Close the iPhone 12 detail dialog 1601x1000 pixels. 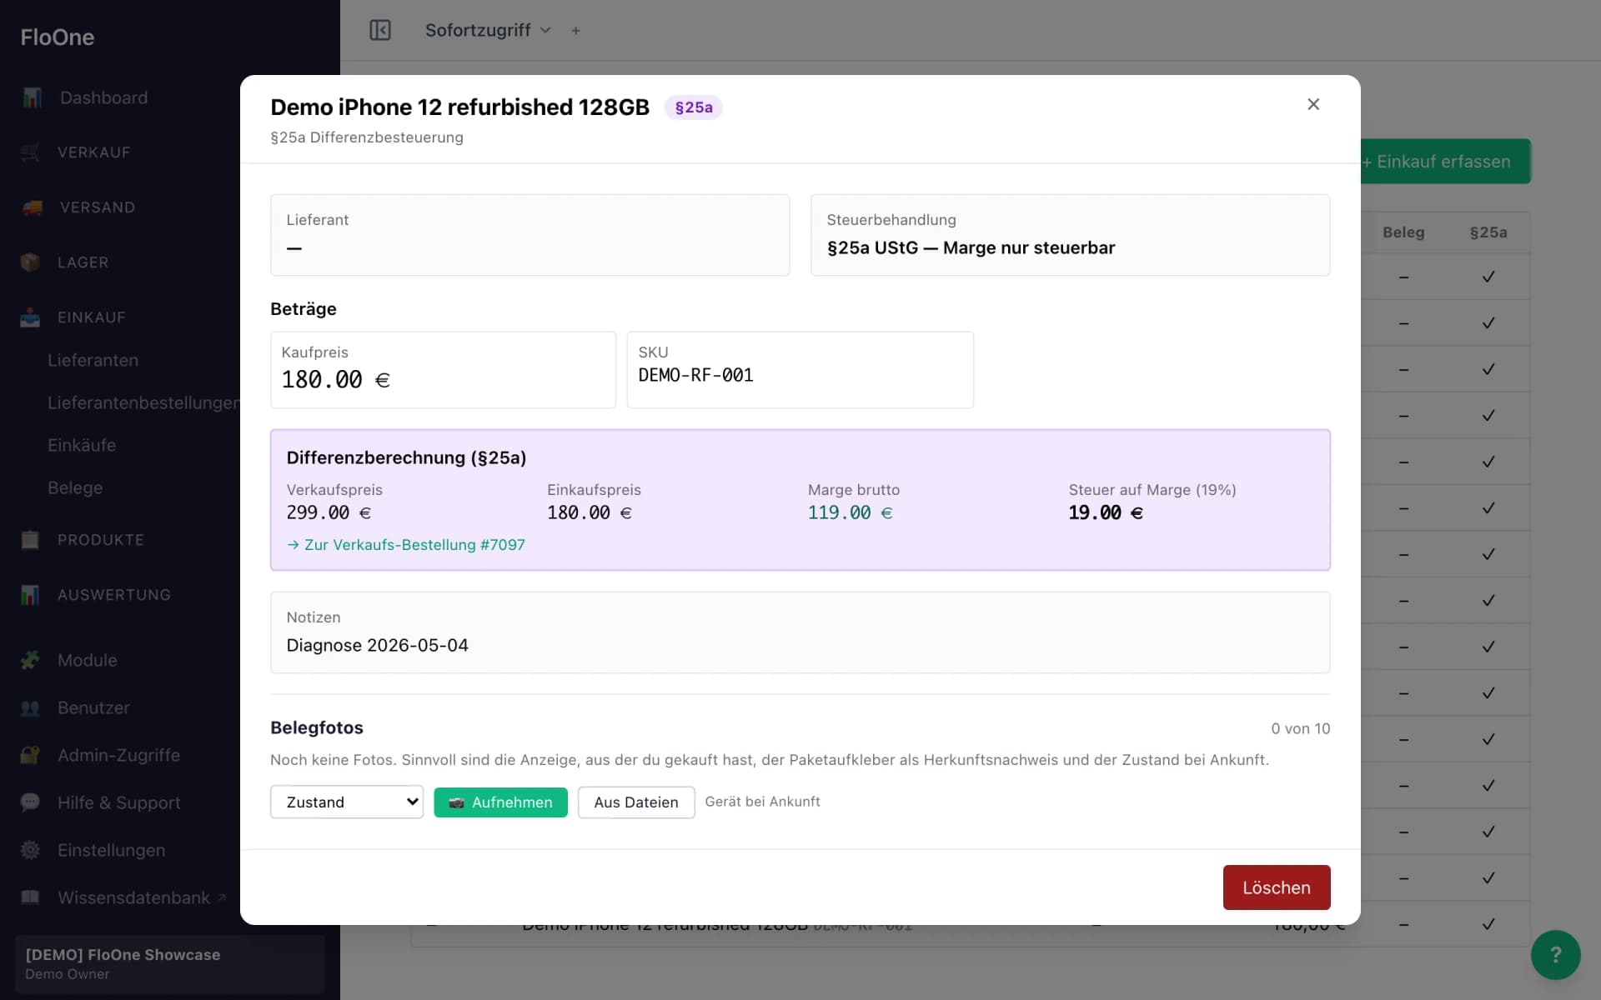tap(1313, 104)
